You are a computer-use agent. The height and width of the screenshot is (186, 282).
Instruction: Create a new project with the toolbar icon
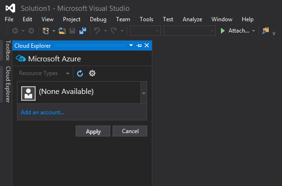[x=46, y=31]
